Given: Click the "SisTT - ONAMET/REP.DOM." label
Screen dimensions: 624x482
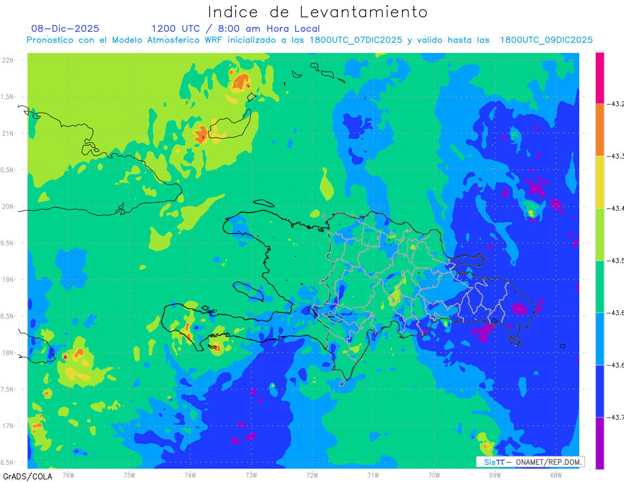Looking at the screenshot, I should coord(530,462).
